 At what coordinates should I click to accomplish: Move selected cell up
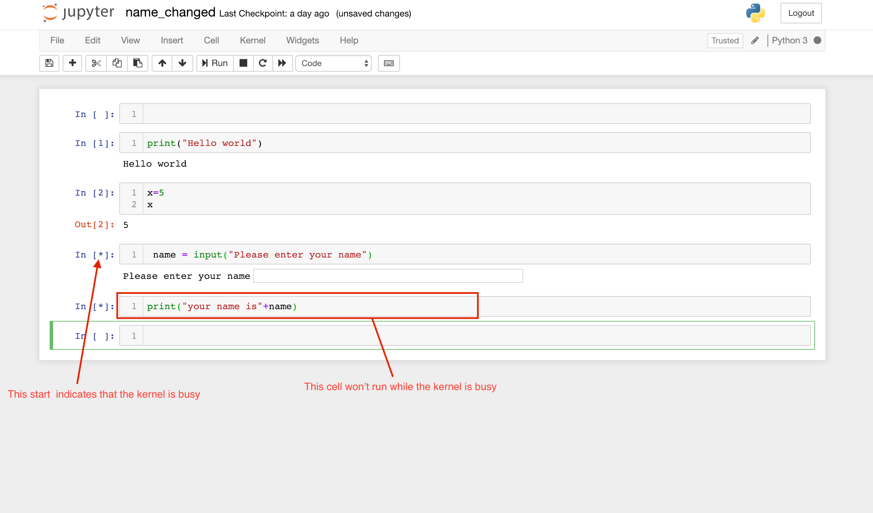(162, 63)
